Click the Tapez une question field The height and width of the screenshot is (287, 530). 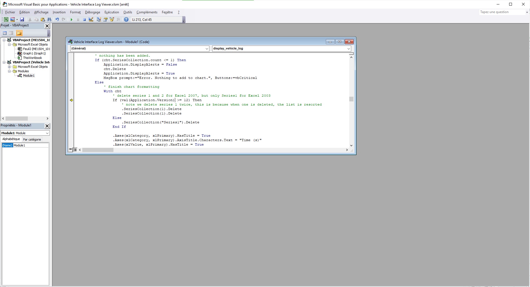pos(502,12)
